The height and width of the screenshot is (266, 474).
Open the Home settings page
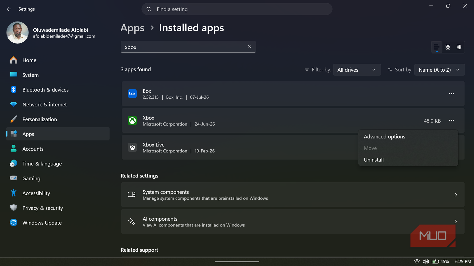click(58, 60)
